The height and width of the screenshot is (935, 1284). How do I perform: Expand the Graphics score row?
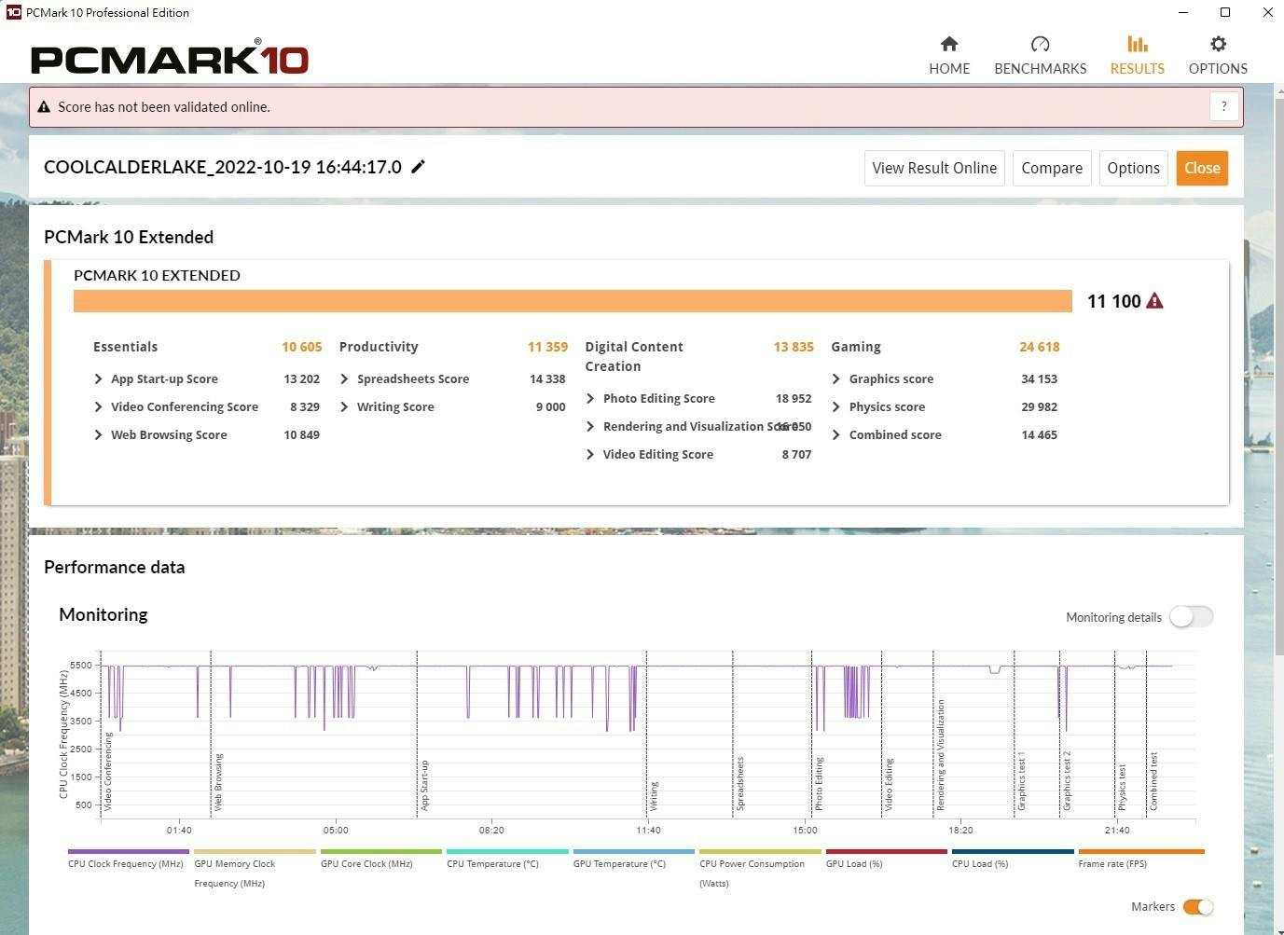[x=836, y=379]
